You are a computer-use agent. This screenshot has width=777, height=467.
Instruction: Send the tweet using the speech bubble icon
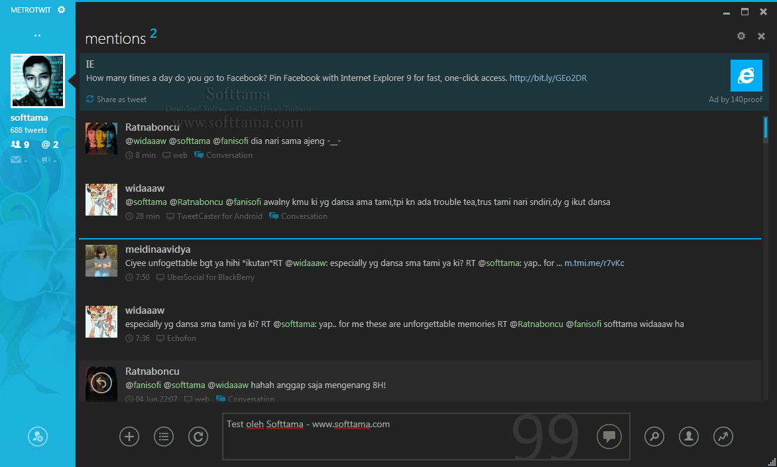(609, 436)
